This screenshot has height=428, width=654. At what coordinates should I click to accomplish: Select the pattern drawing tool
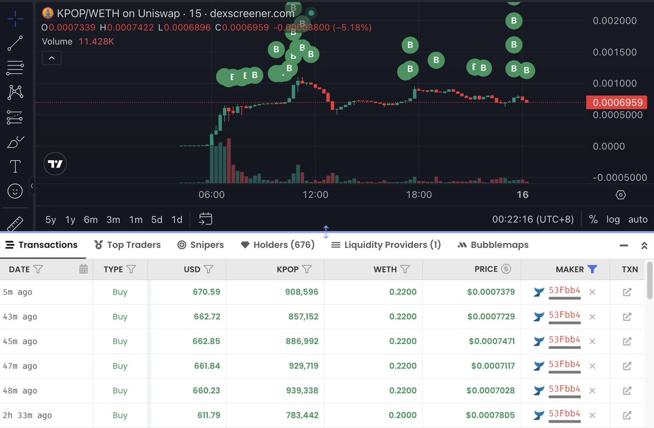point(15,92)
